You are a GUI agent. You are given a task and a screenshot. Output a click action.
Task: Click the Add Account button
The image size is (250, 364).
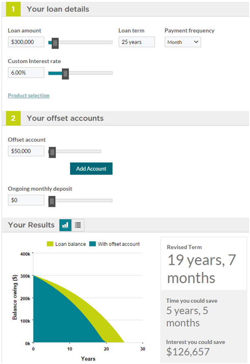click(x=91, y=169)
